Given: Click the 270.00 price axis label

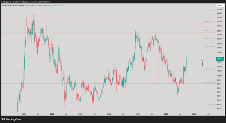Looking at the screenshot, I should pyautogui.click(x=220, y=44).
